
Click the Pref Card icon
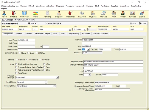pyautogui.click(x=103, y=14)
